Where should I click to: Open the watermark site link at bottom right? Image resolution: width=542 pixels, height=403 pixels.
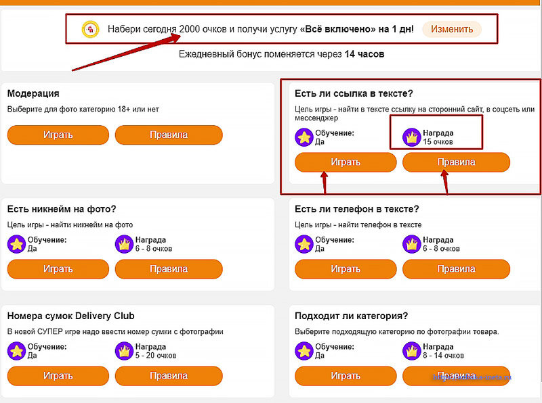(x=472, y=377)
